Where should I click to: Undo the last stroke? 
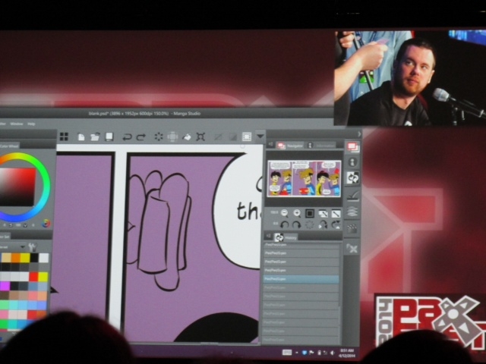(x=127, y=137)
